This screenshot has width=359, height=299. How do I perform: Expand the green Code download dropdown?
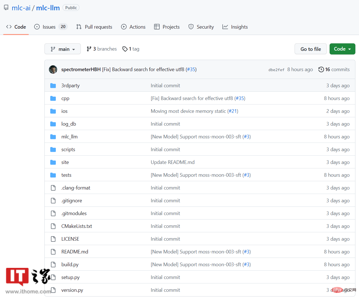click(x=342, y=49)
